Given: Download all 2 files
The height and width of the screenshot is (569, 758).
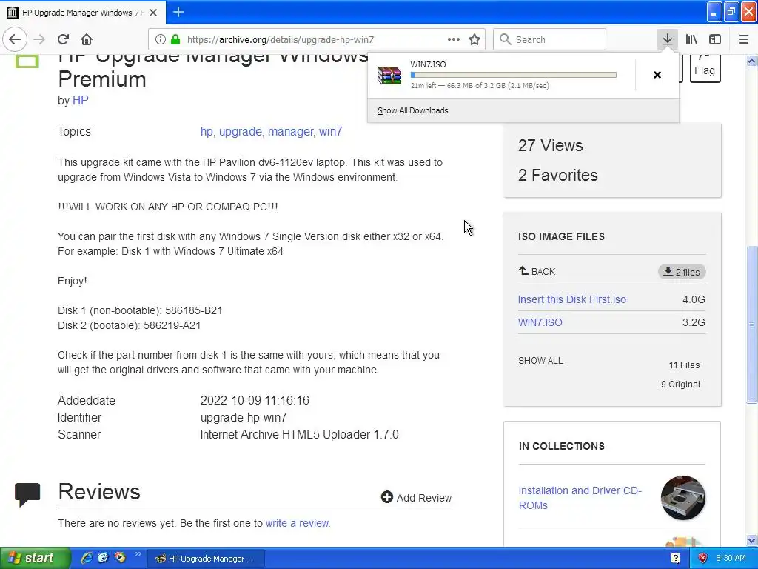Looking at the screenshot, I should pos(682,272).
